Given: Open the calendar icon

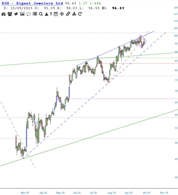Looking at the screenshot, I should click(x=56, y=14).
